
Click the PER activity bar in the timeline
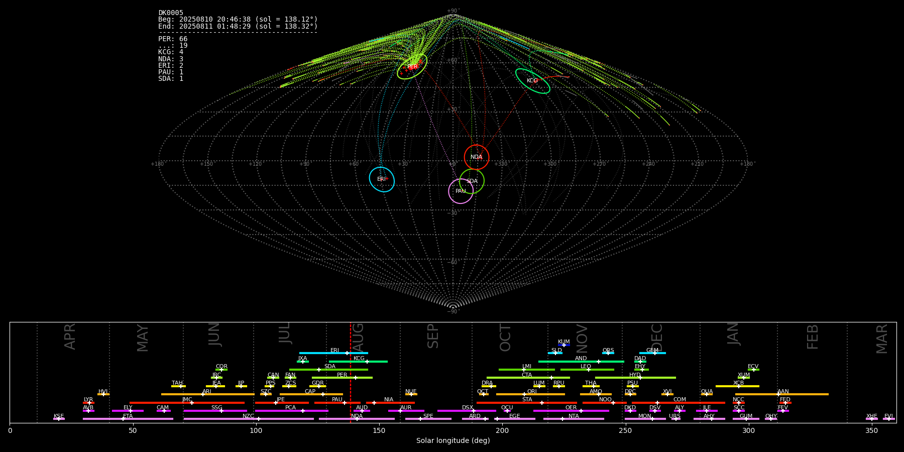(342, 378)
